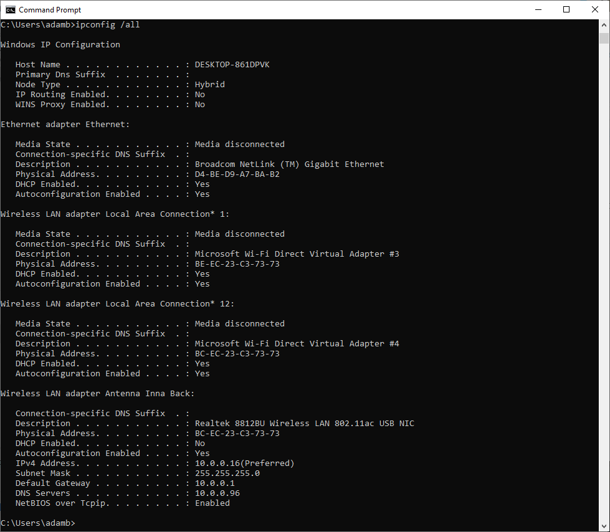Click the 'ipconfig /all' command text
The height and width of the screenshot is (532, 610).
pos(107,25)
